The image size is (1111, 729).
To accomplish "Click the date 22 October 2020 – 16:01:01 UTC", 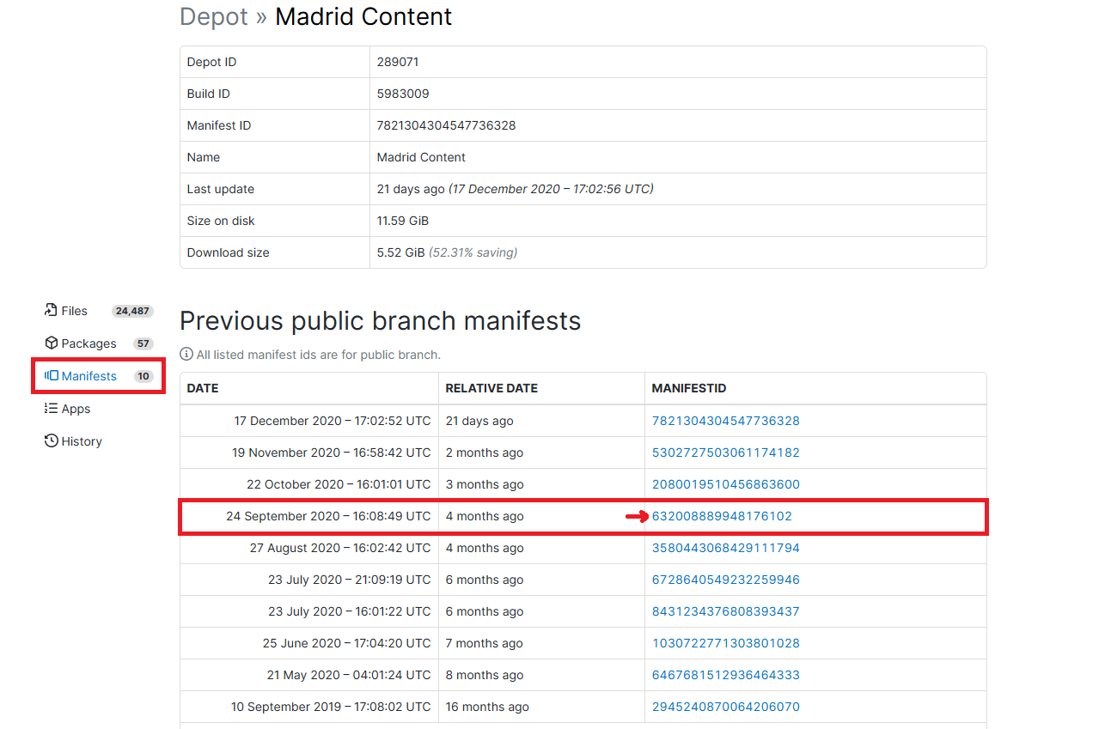I will coord(339,484).
